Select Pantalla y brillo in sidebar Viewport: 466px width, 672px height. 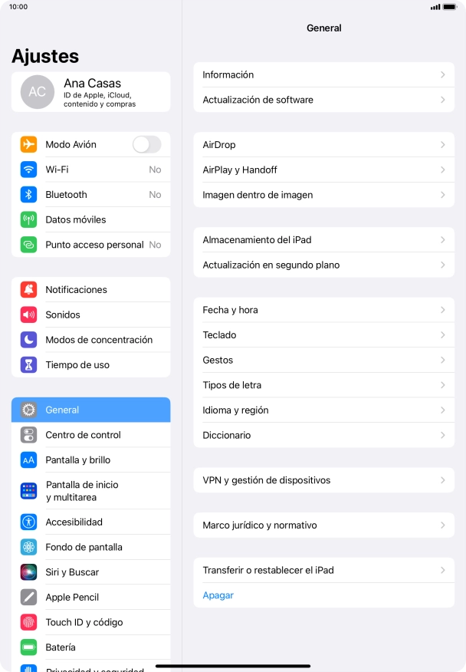pos(90,460)
